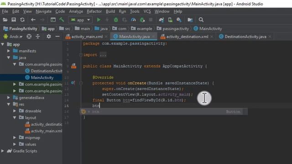This screenshot has height=164, width=292.
Task: Collapse the java folder
Action: [9, 58]
